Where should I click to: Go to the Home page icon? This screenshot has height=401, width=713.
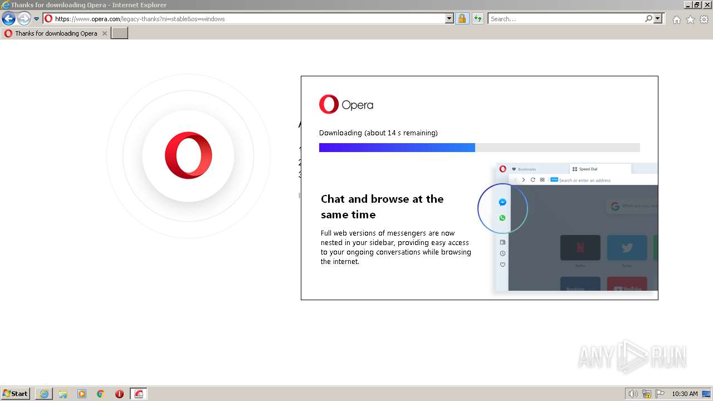(x=676, y=19)
